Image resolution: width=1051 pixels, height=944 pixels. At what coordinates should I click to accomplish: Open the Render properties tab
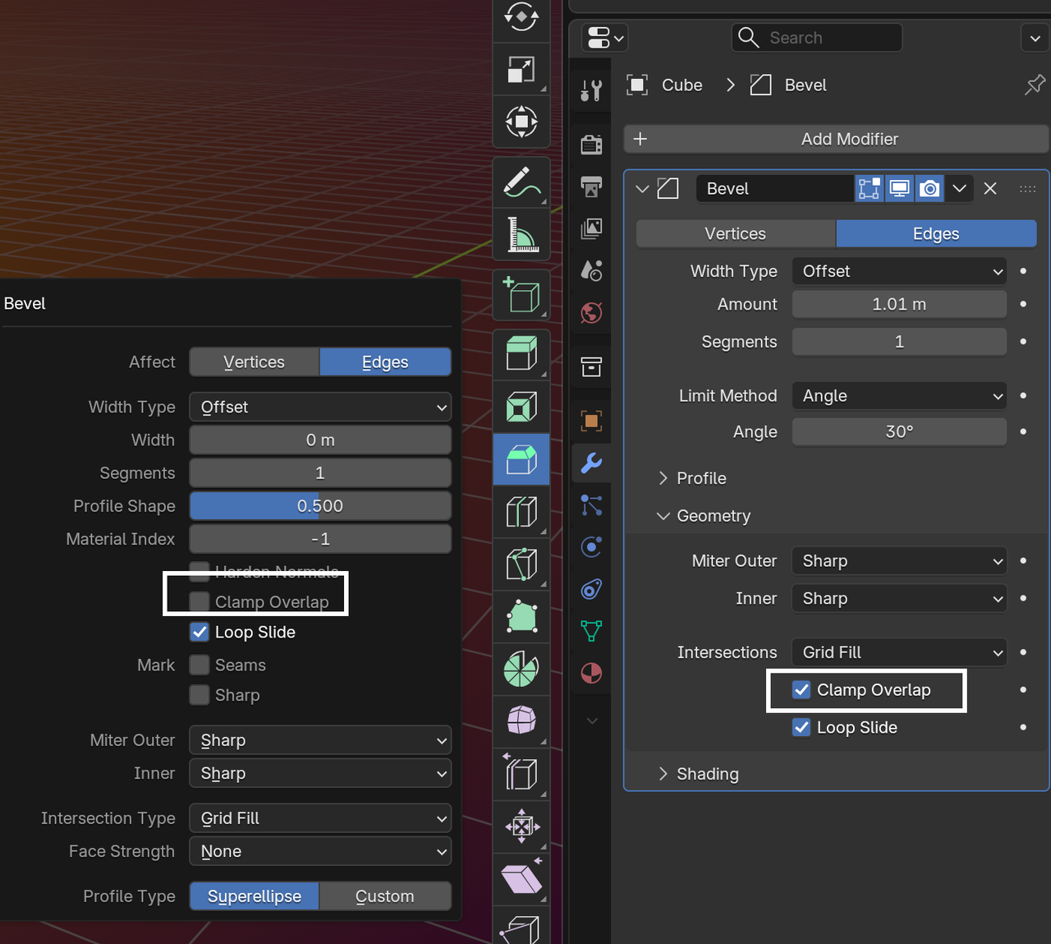[x=591, y=145]
